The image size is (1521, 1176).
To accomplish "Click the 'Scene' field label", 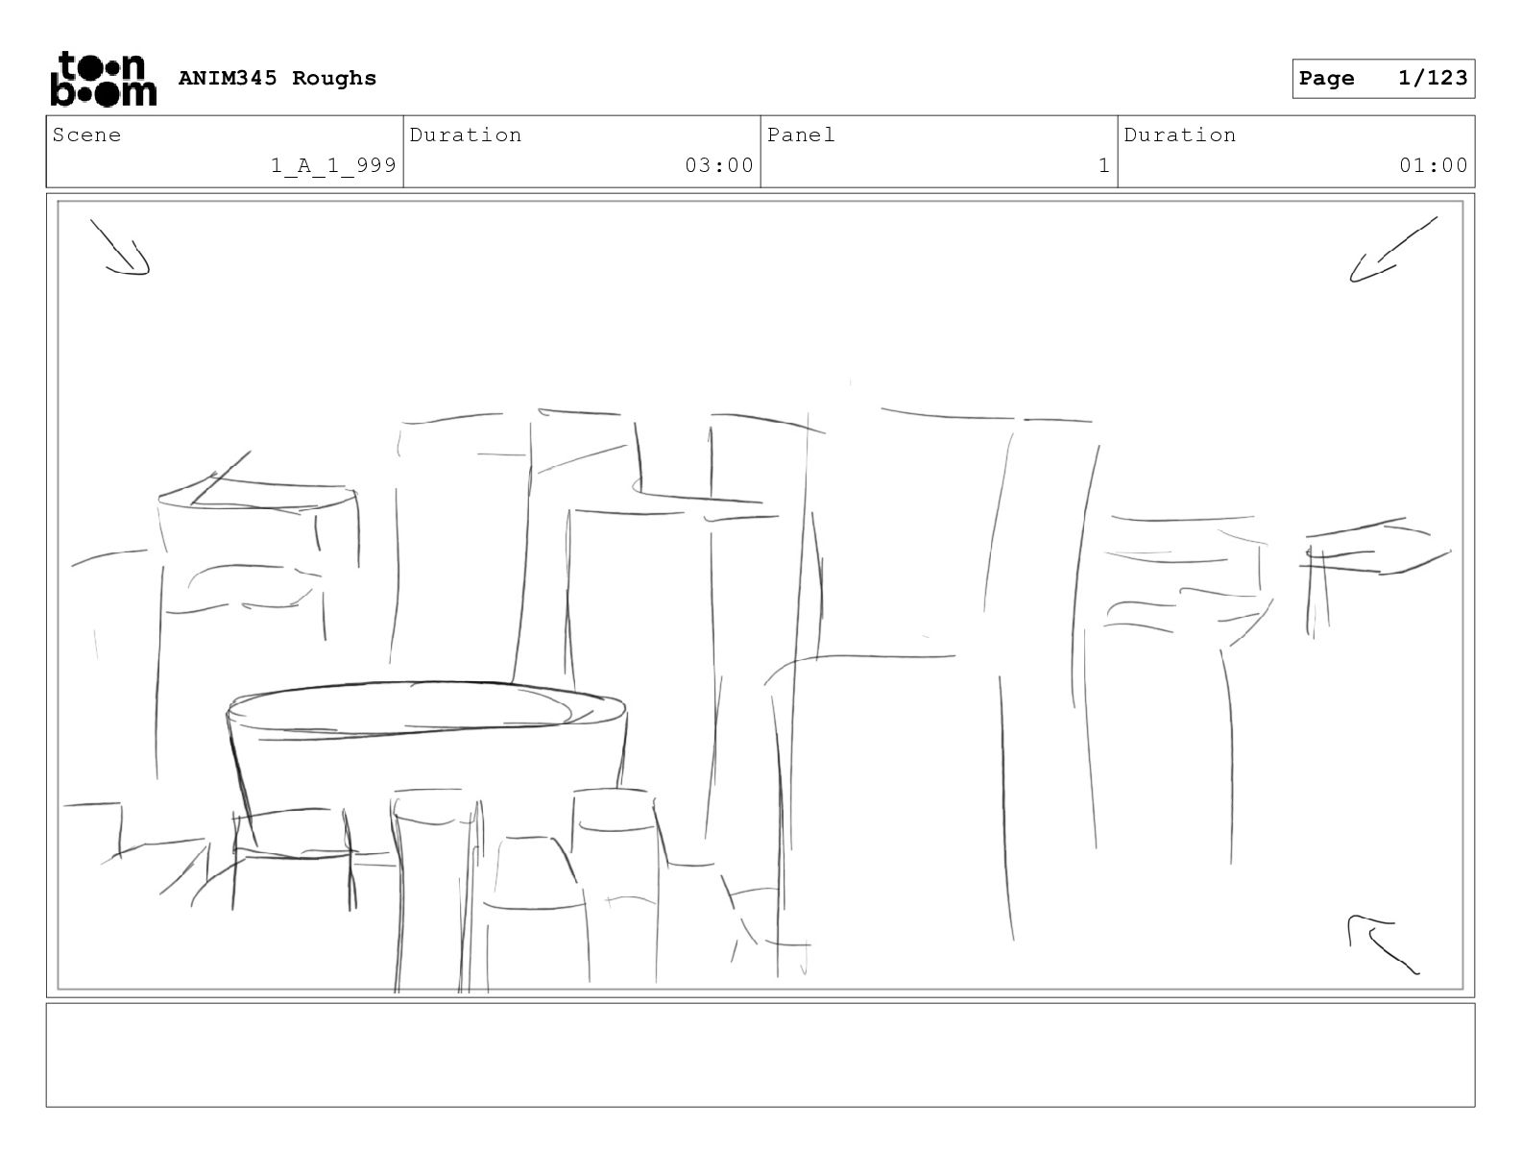I will click(x=87, y=135).
